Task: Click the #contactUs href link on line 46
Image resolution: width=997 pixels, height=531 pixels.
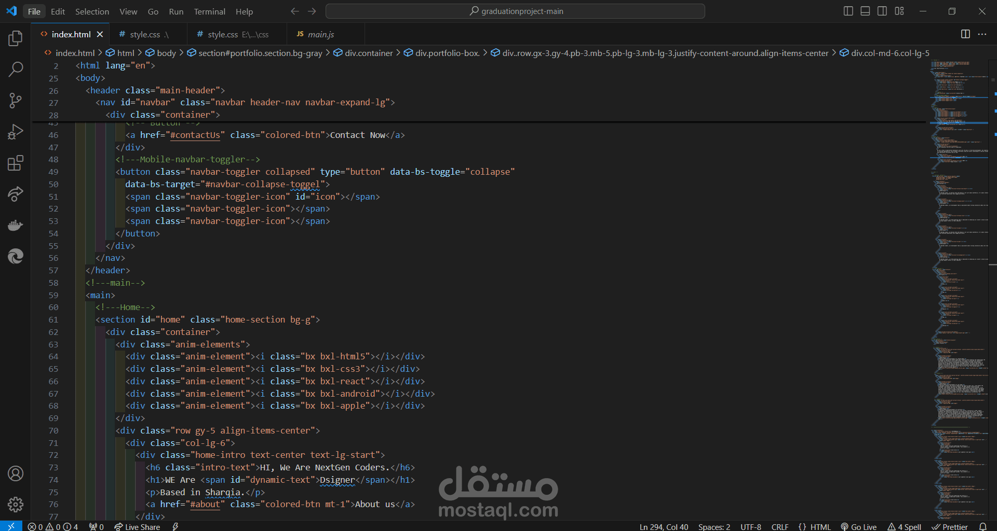Action: (195, 135)
